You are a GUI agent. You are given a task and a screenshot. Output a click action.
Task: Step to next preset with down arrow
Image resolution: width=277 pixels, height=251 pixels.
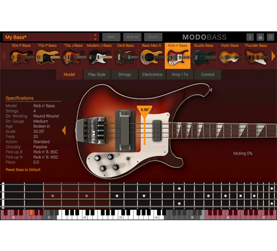[95, 39]
